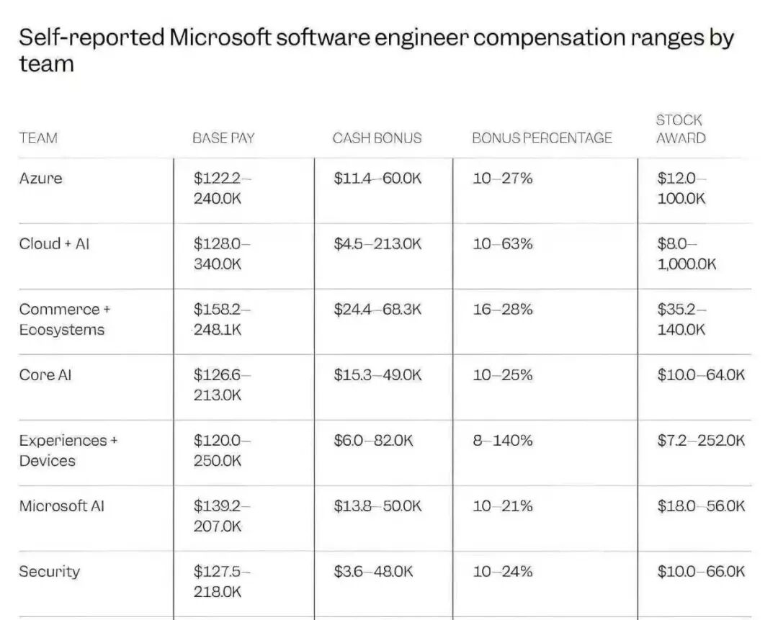This screenshot has width=778, height=620.
Task: Click the CASH BONUS column header
Action: click(x=377, y=138)
